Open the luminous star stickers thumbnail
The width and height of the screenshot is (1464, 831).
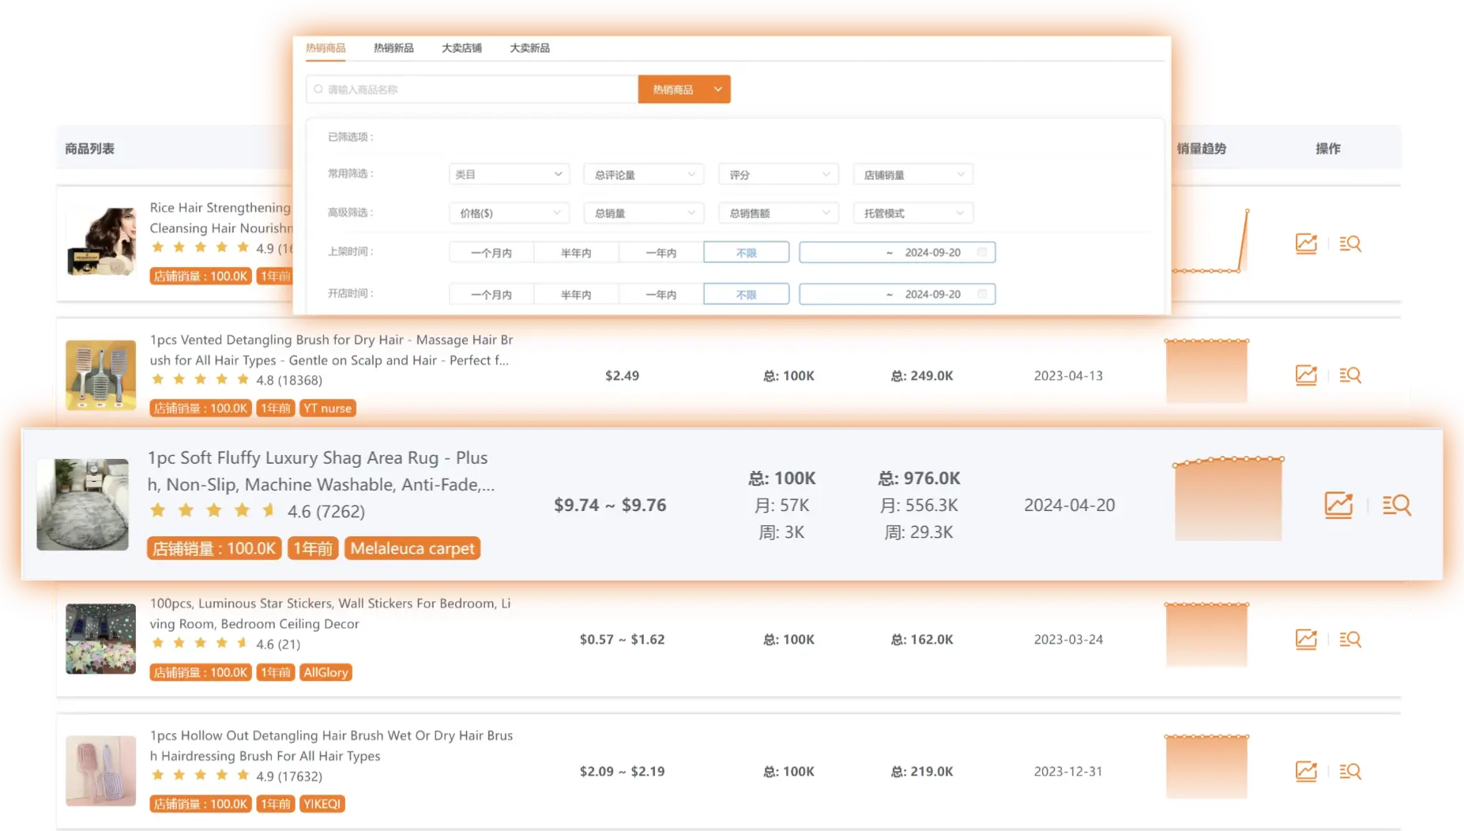coord(100,639)
